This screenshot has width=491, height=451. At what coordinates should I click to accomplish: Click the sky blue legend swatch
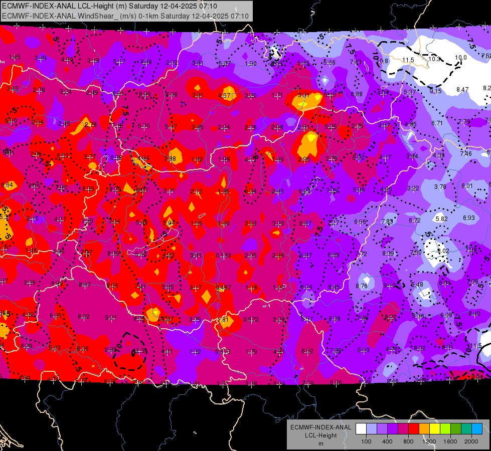click(477, 429)
